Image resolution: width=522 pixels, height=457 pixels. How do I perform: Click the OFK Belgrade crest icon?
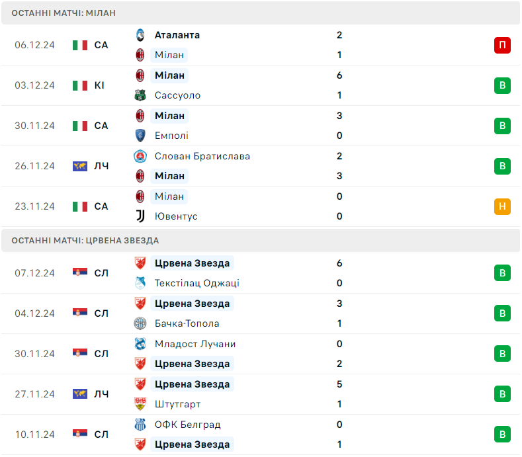pyautogui.click(x=140, y=425)
